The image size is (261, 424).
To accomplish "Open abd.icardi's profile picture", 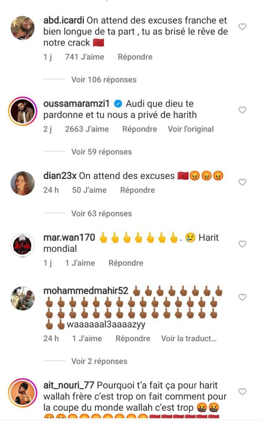I will tap(23, 28).
